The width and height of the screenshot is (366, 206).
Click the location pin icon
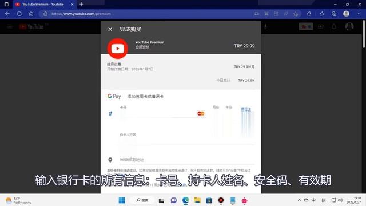click(x=110, y=160)
